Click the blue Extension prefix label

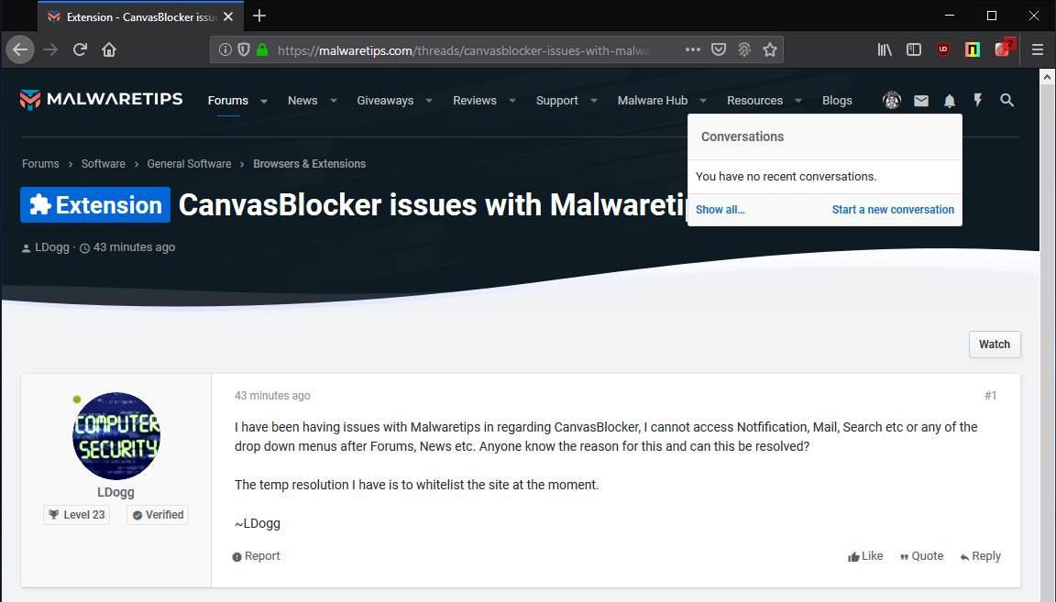pyautogui.click(x=95, y=204)
